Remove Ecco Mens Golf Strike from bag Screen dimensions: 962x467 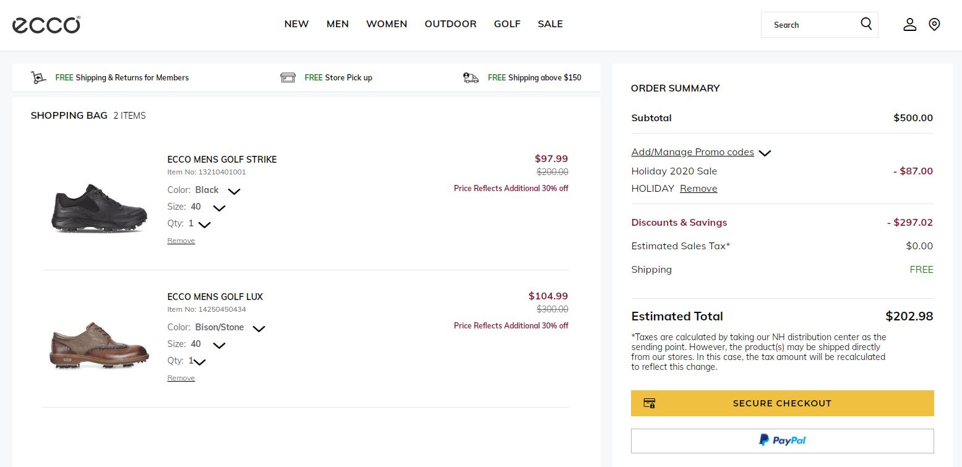(181, 241)
